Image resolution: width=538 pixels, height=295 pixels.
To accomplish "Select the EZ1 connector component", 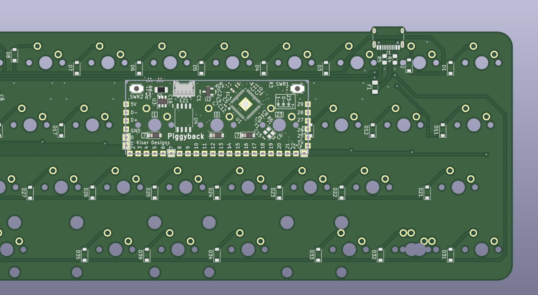I will coord(184,89).
